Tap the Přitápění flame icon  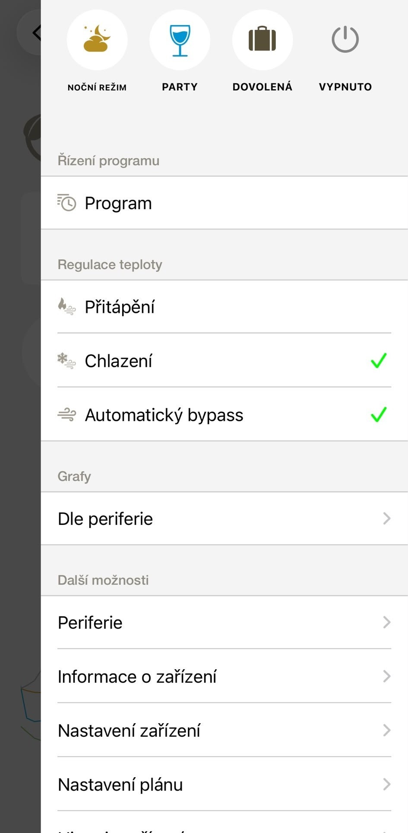tap(66, 306)
